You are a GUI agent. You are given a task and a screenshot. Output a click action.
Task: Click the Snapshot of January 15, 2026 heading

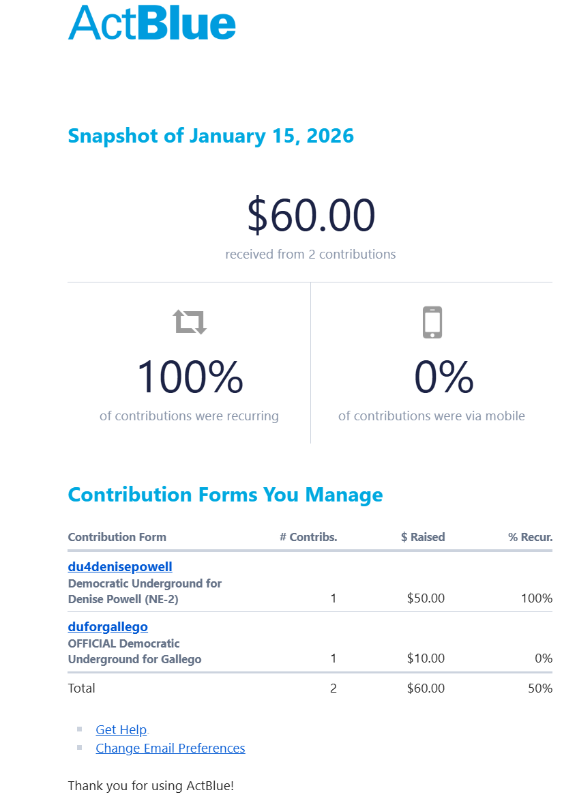click(x=211, y=136)
